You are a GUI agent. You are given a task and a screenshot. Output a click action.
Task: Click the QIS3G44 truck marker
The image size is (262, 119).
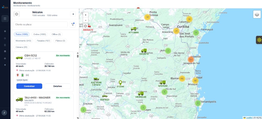pos(163,82)
